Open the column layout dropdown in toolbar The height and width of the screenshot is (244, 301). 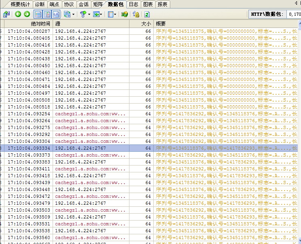tap(115, 14)
